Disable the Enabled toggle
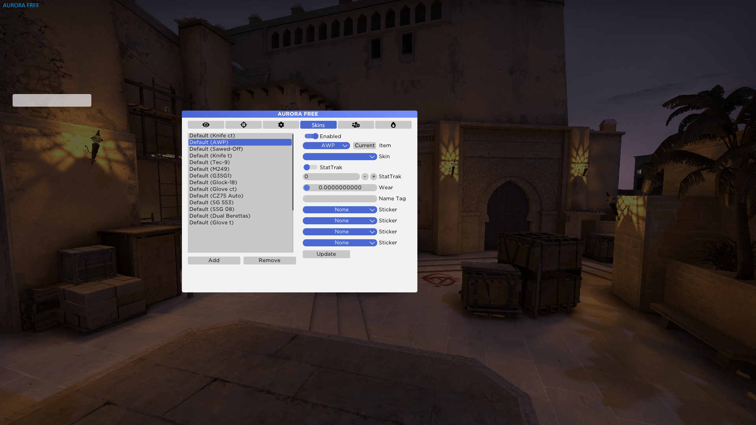The image size is (756, 425). coord(311,136)
